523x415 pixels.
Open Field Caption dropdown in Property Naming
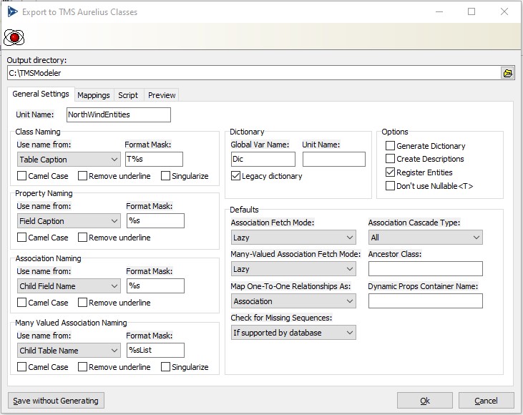tap(69, 221)
